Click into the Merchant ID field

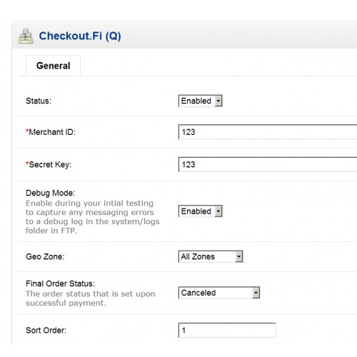[268, 132]
